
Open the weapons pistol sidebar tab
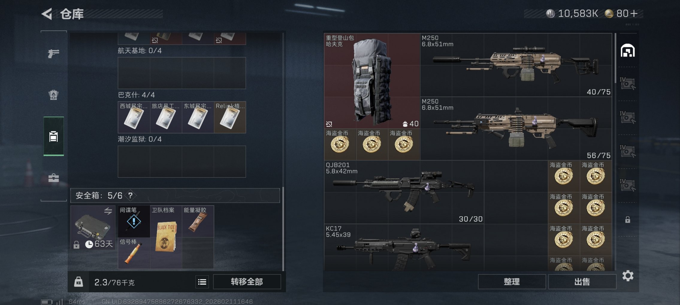click(x=54, y=54)
